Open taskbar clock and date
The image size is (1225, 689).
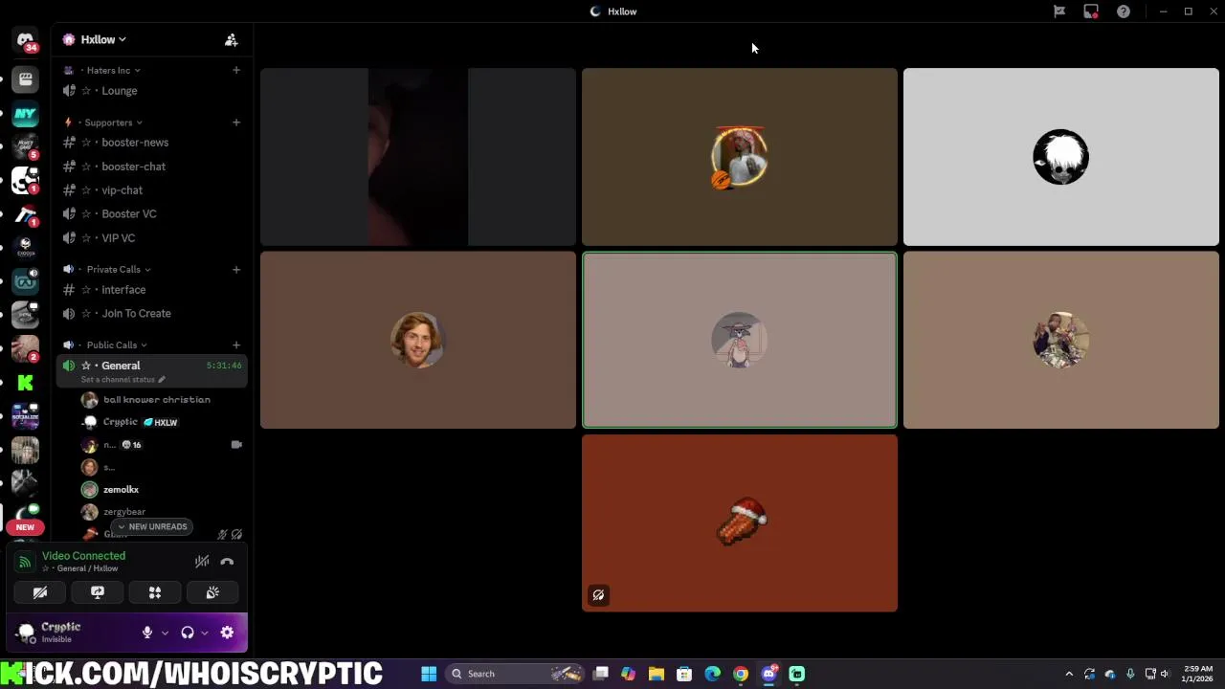pos(1197,674)
